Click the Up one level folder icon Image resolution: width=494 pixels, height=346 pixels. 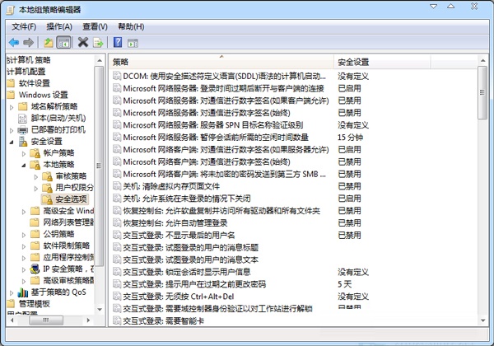pyautogui.click(x=49, y=42)
